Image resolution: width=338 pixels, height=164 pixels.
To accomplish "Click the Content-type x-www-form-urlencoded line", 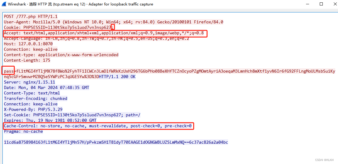I will (x=61, y=55).
